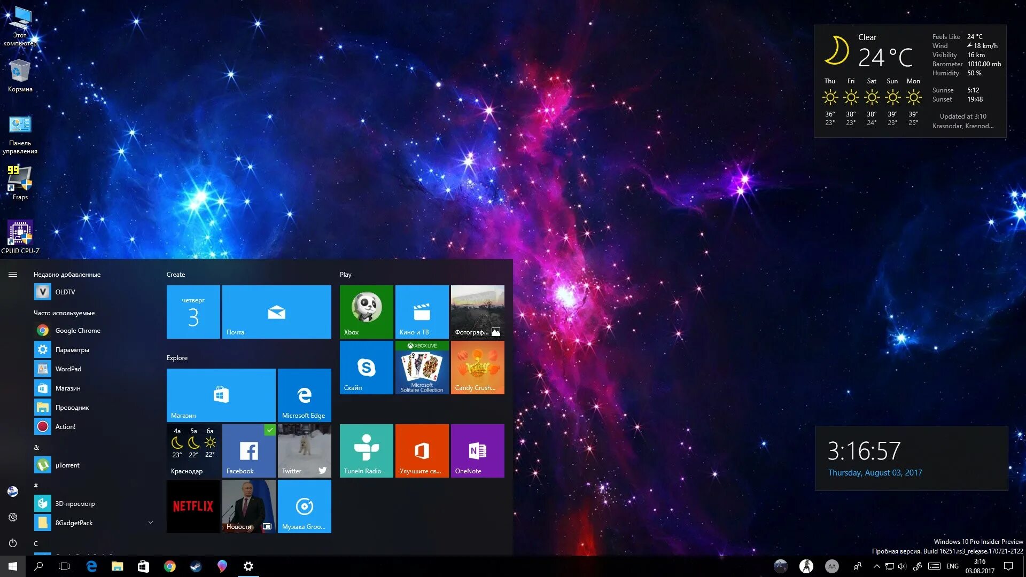Open the Settings gear in the Start menu sidebar
This screenshot has height=577, width=1026.
[x=13, y=517]
